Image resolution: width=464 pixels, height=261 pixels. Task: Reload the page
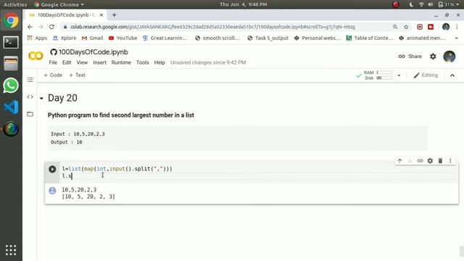[x=51, y=27]
